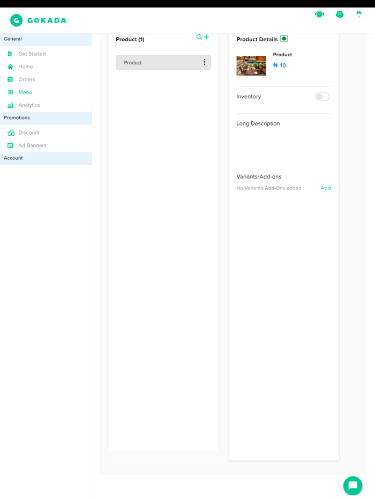
Task: Open the three-dot menu on the Product row
Action: point(205,62)
